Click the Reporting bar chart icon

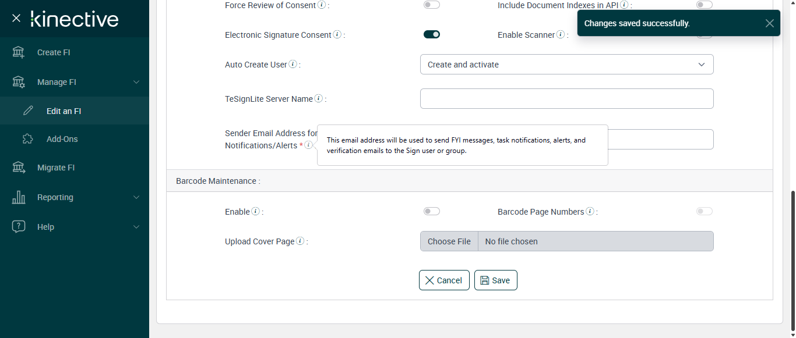(19, 197)
